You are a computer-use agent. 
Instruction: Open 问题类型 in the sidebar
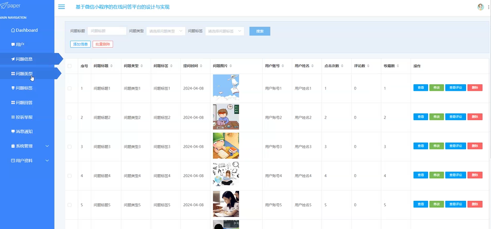pos(22,74)
